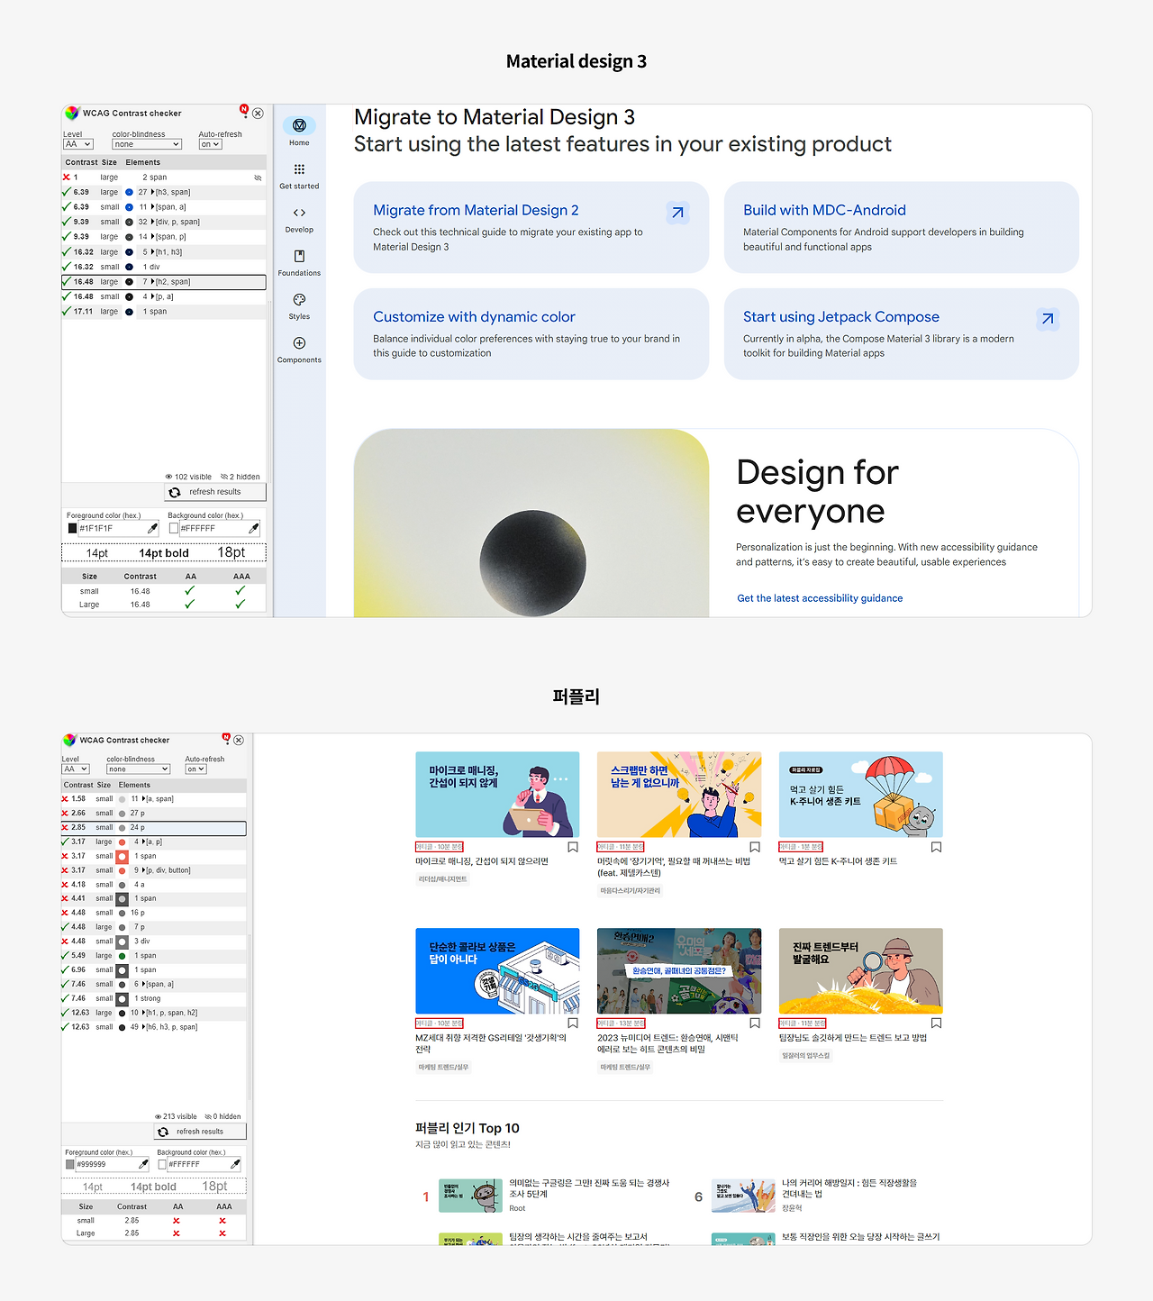Select the 17.11 large 1 span row
Image resolution: width=1153 pixels, height=1301 pixels.
pyautogui.click(x=163, y=312)
